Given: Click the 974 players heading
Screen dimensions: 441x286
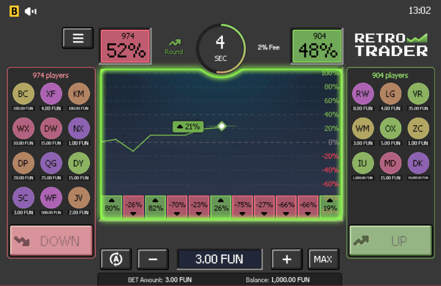Looking at the screenshot, I should [51, 75].
